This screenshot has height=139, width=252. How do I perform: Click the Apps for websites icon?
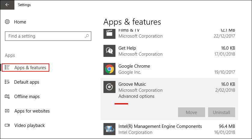coord(7,111)
